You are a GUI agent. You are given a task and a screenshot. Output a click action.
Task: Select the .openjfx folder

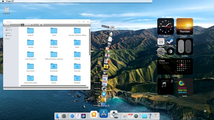(30, 44)
